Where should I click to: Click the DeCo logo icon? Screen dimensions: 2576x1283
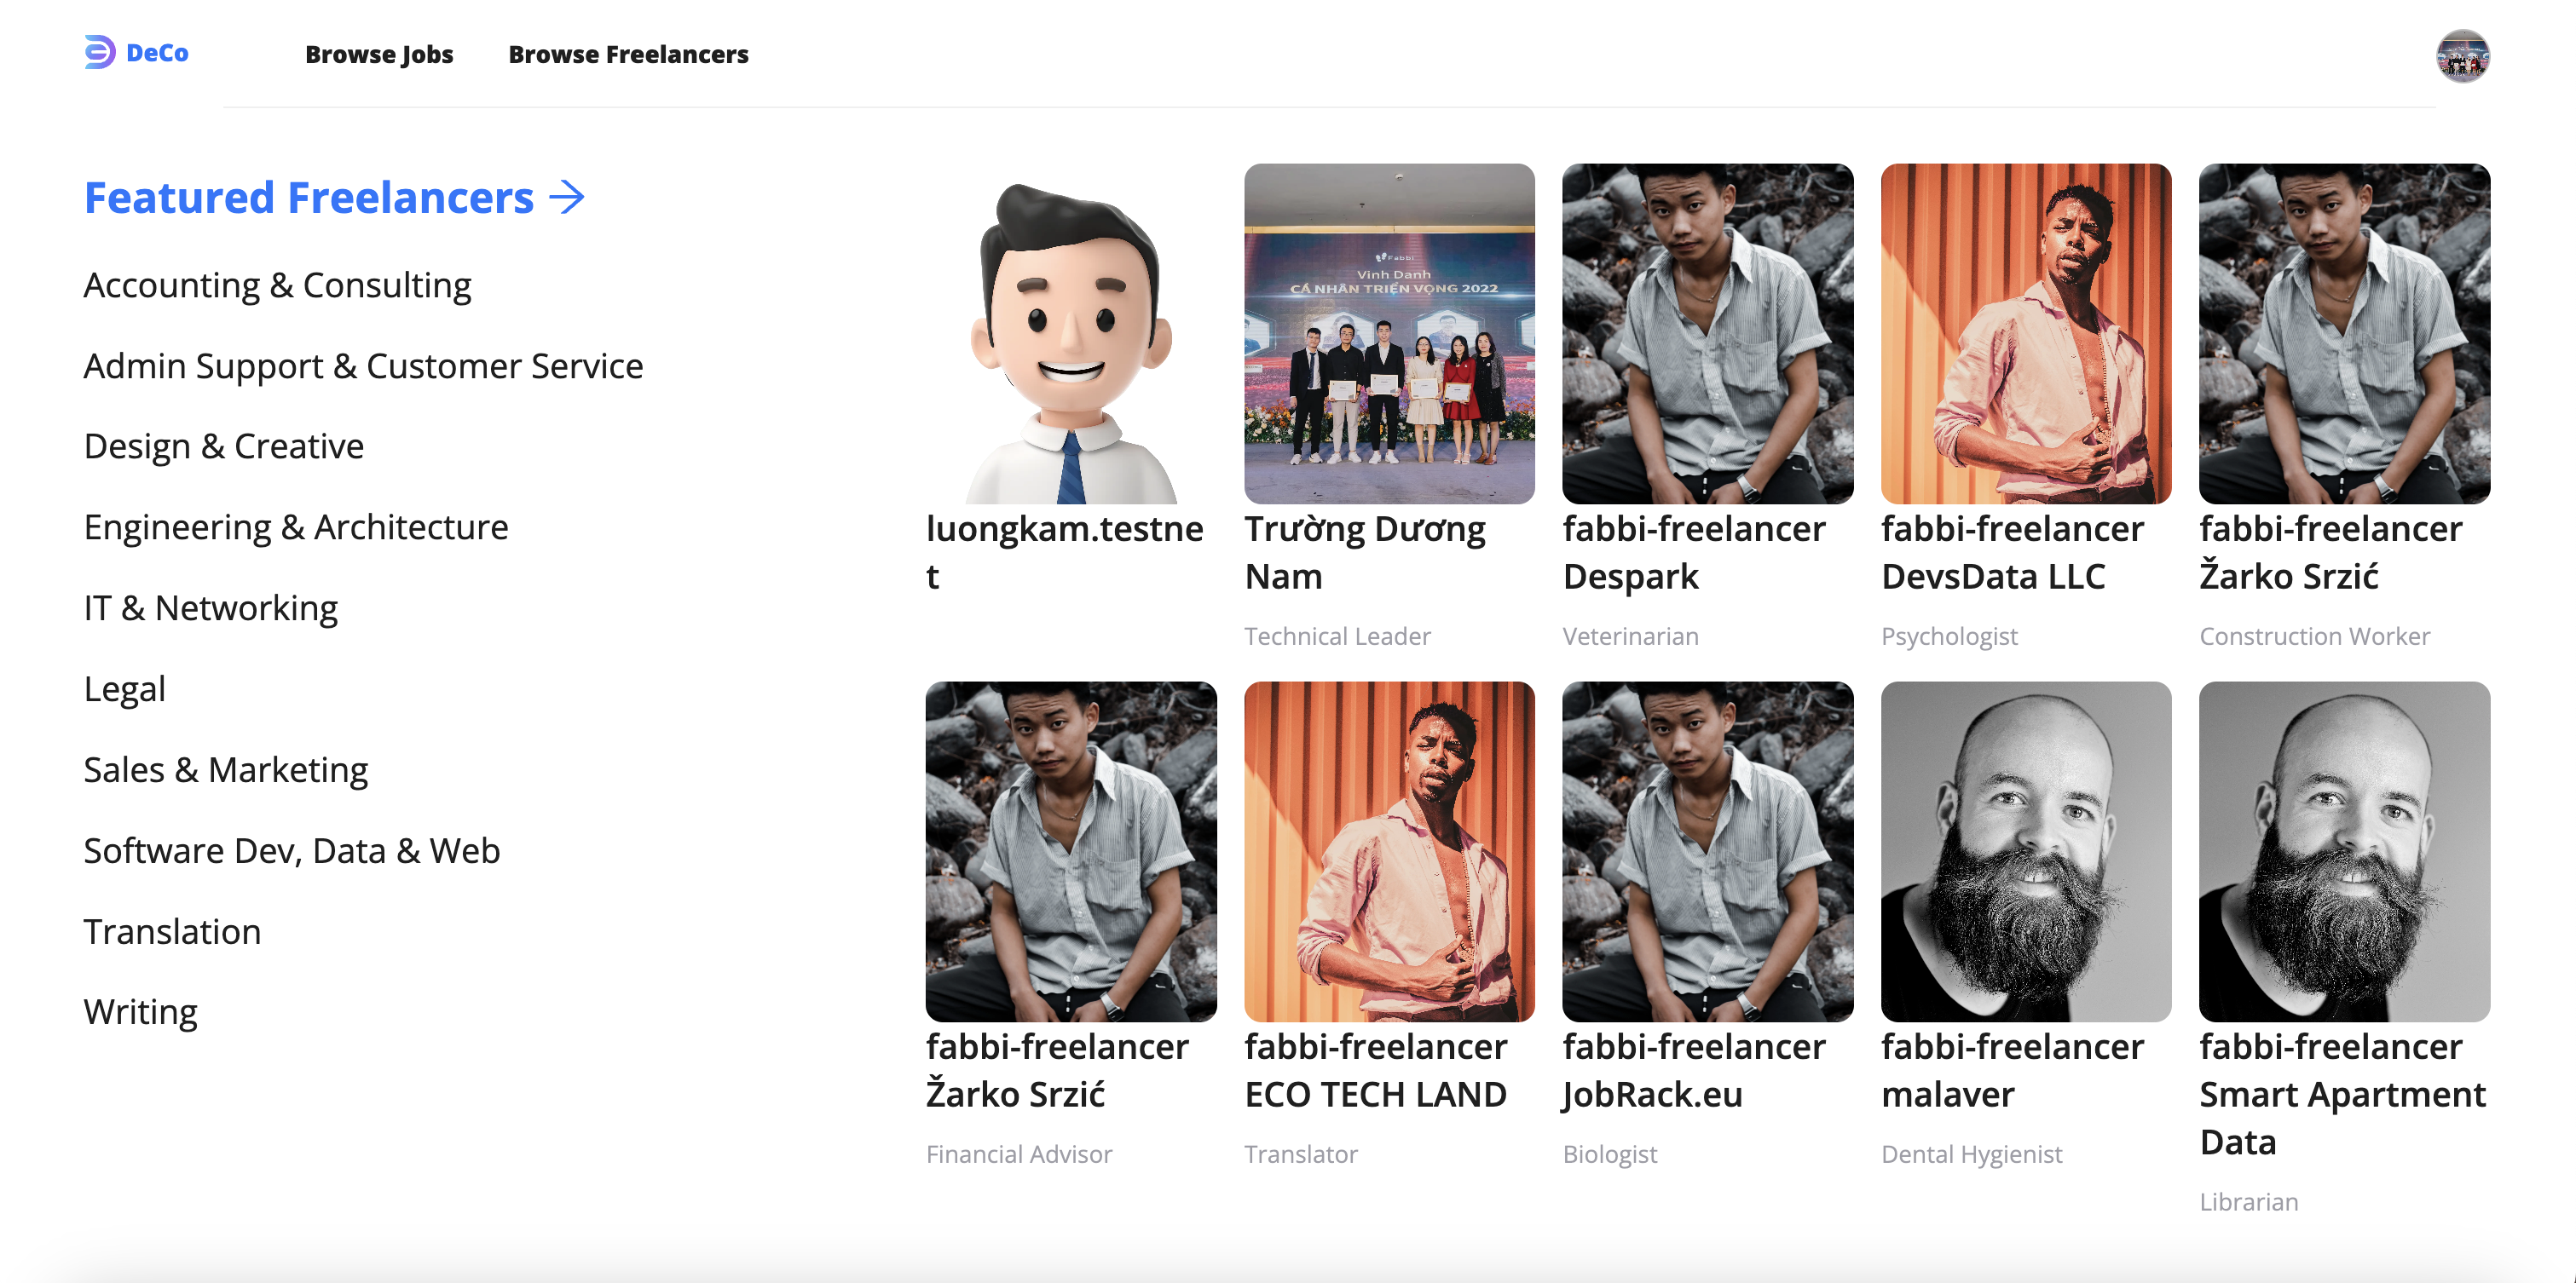[x=100, y=52]
